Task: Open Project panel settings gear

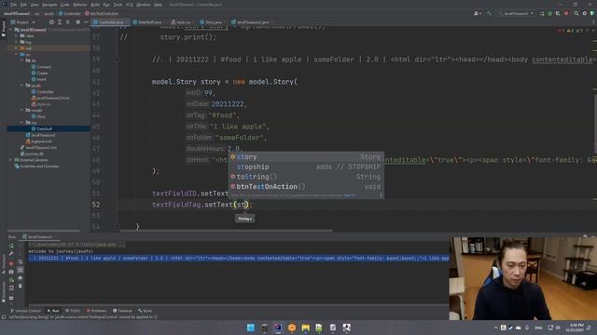Action: point(77,22)
